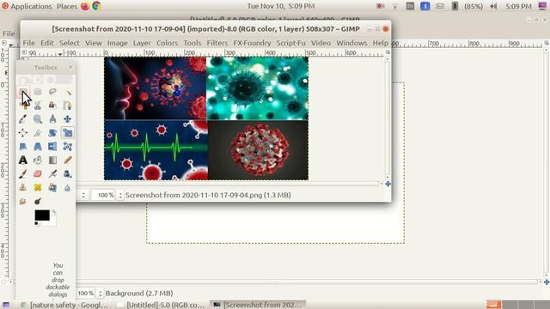The image size is (550, 309).
Task: Open the Colors menu
Action: (x=167, y=43)
